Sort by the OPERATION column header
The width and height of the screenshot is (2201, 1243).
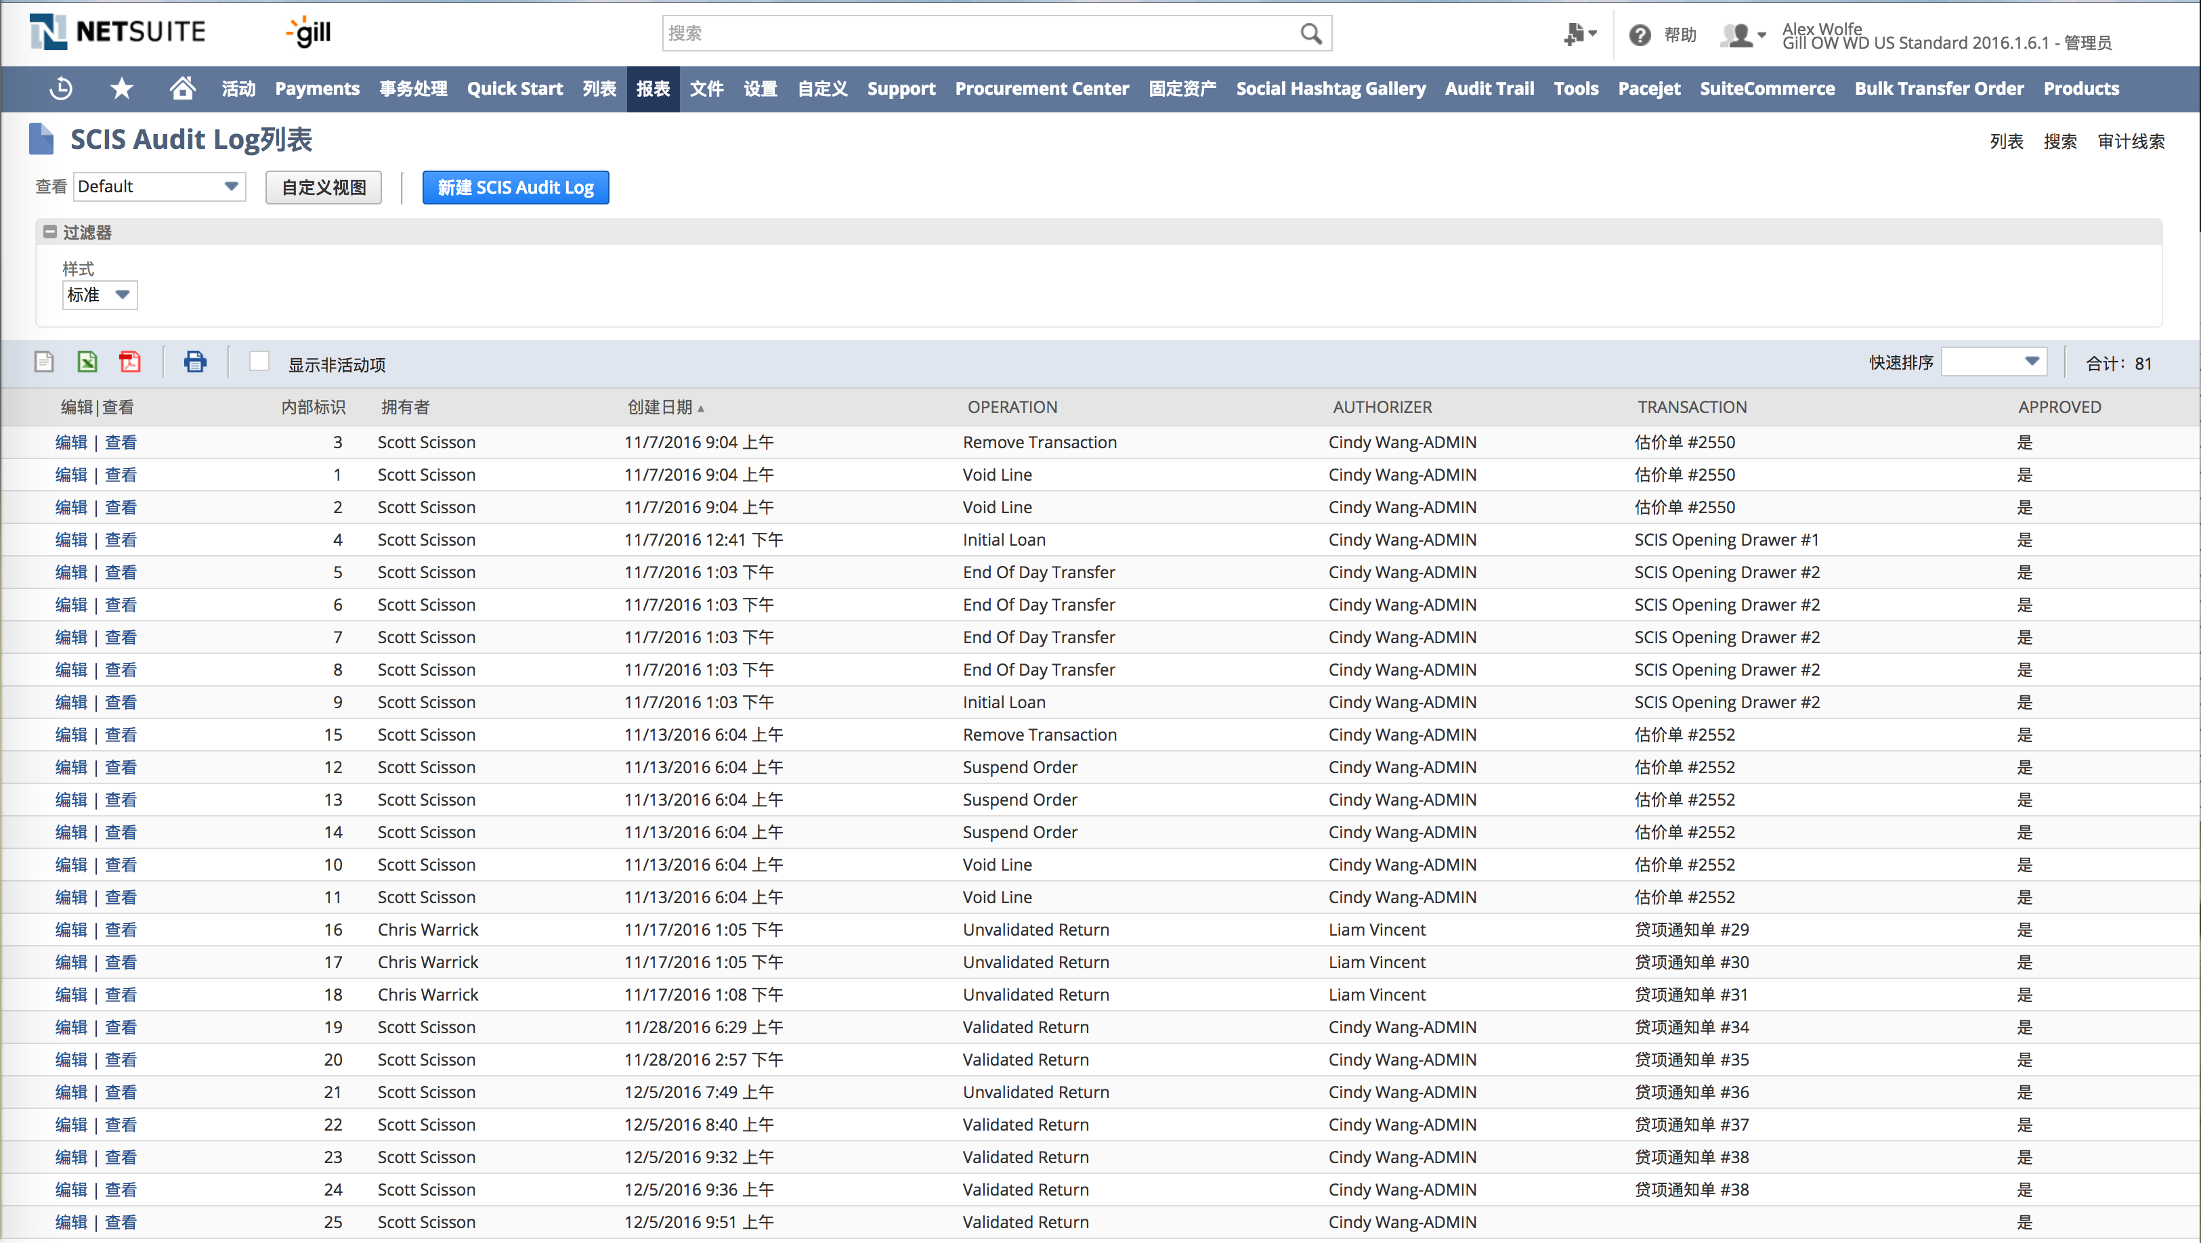point(1012,407)
